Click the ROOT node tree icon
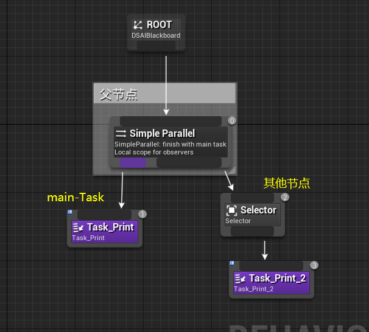Viewport: 369px width, 332px height. click(x=138, y=25)
